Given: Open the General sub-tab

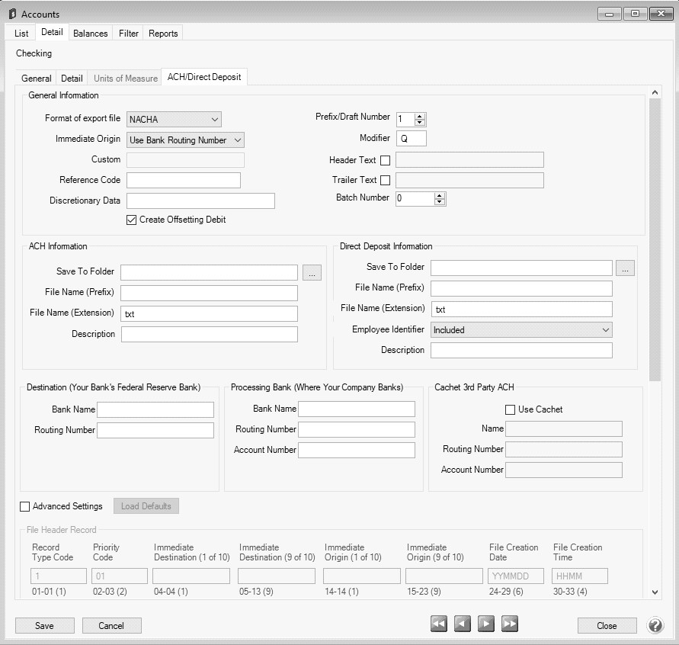Looking at the screenshot, I should (x=37, y=79).
